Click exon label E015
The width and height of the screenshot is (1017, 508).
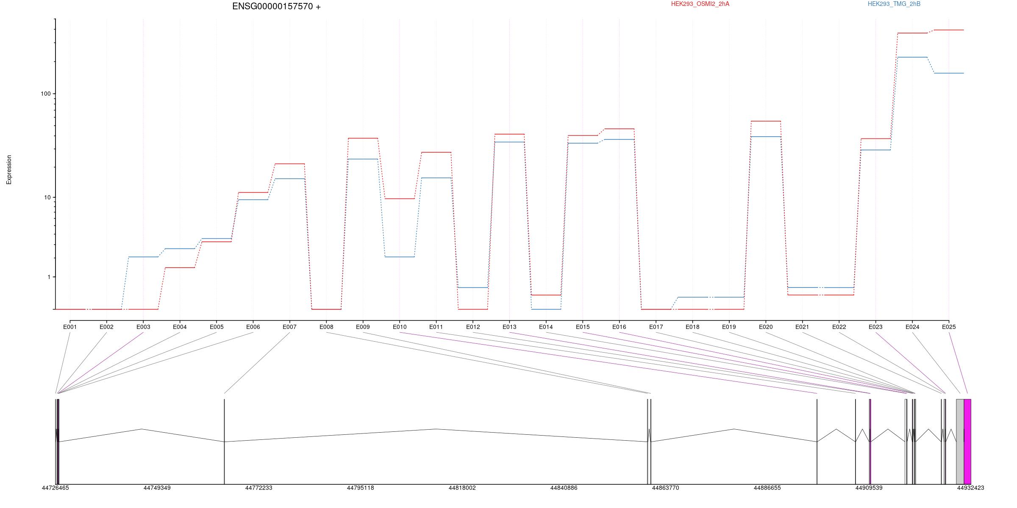[x=583, y=327]
